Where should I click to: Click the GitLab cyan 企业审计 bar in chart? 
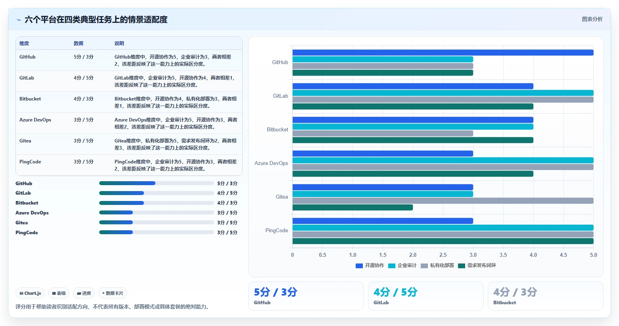(443, 93)
